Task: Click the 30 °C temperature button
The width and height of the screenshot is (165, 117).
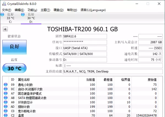Action: (14, 68)
